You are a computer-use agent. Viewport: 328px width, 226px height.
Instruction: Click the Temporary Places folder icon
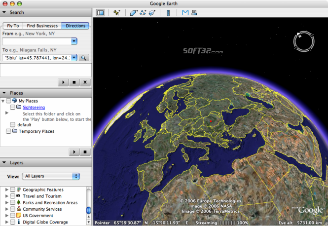click(15, 131)
